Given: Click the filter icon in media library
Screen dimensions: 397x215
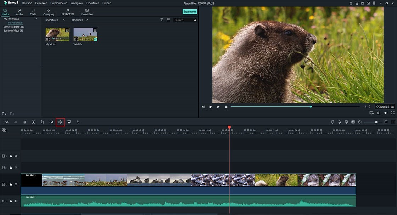Looking at the screenshot, I should (162, 20).
